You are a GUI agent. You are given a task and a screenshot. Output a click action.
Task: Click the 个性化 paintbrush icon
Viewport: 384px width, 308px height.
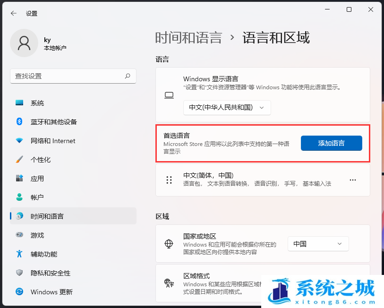[x=19, y=159]
